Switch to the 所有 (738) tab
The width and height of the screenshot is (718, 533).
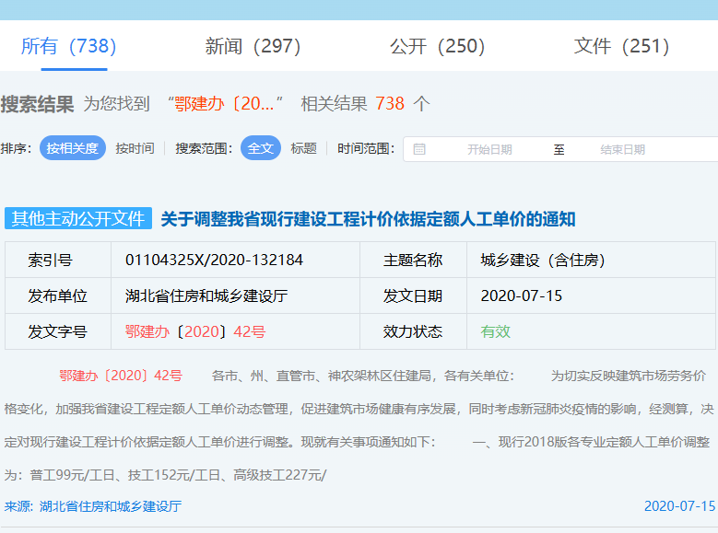(x=68, y=46)
